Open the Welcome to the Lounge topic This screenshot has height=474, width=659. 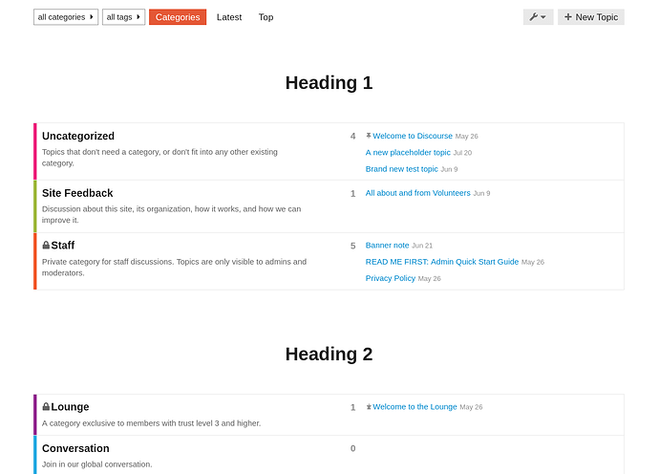[x=415, y=407]
